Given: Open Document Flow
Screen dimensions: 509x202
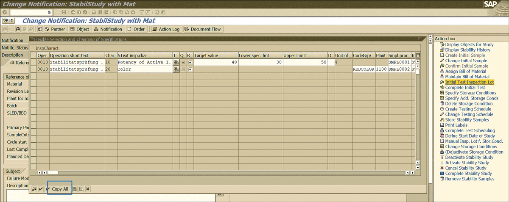Looking at the screenshot, I should (x=203, y=29).
